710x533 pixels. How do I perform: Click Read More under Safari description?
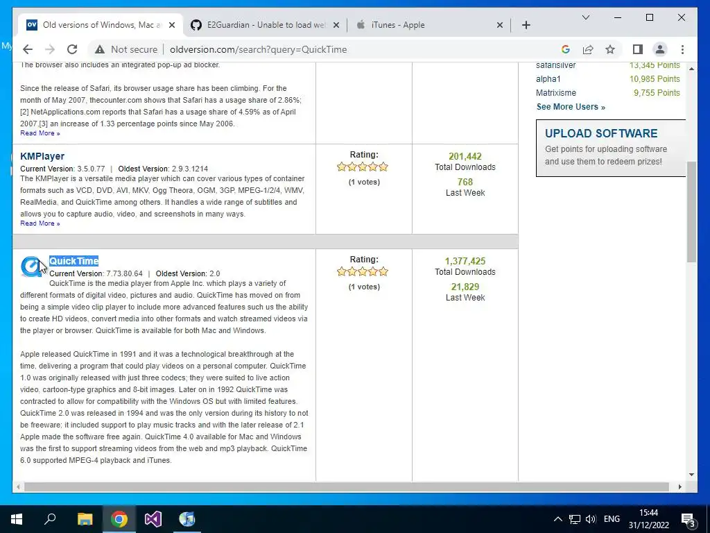point(40,133)
